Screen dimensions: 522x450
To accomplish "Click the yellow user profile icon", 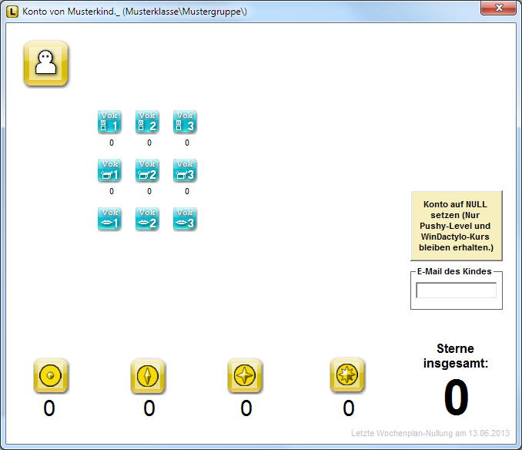I will [x=46, y=63].
